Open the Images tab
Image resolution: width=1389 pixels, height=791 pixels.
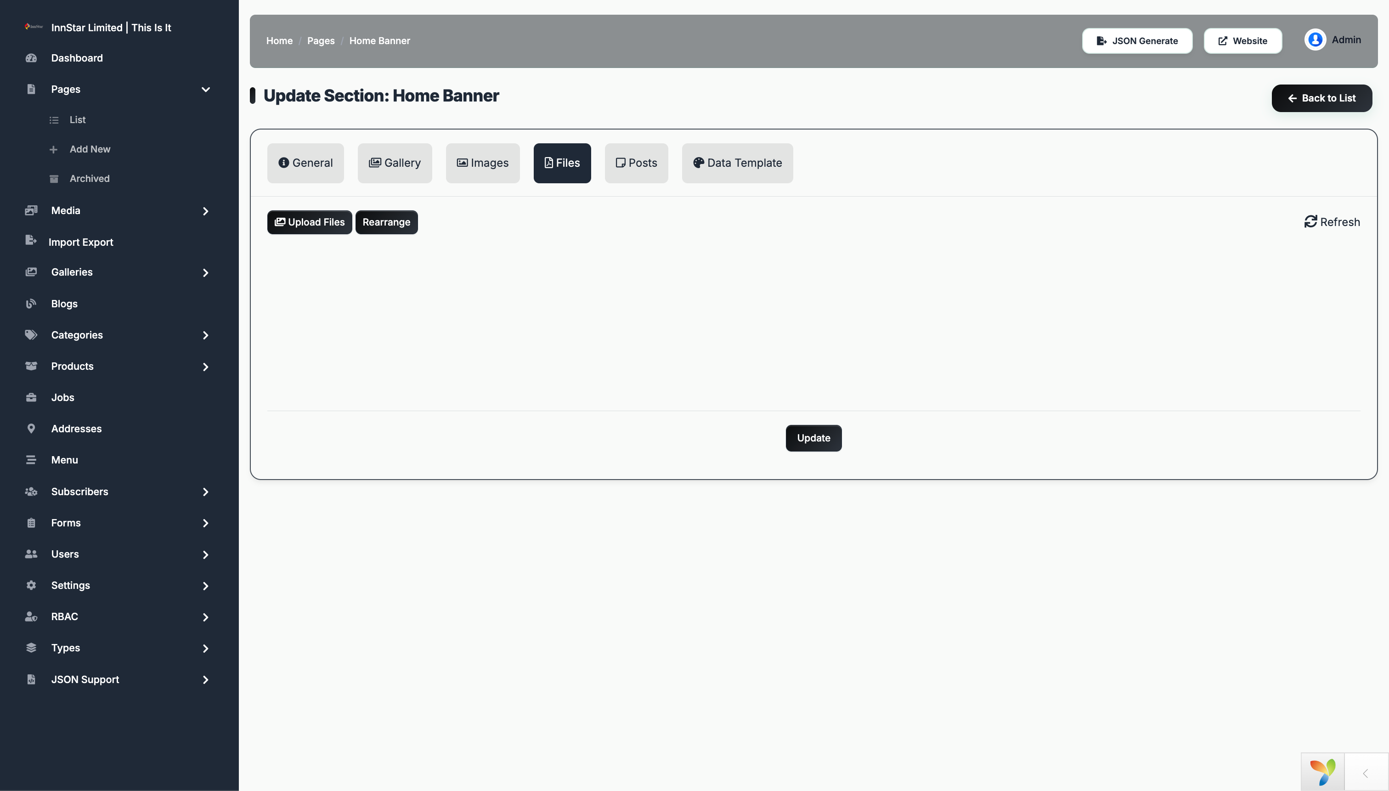[x=483, y=163]
